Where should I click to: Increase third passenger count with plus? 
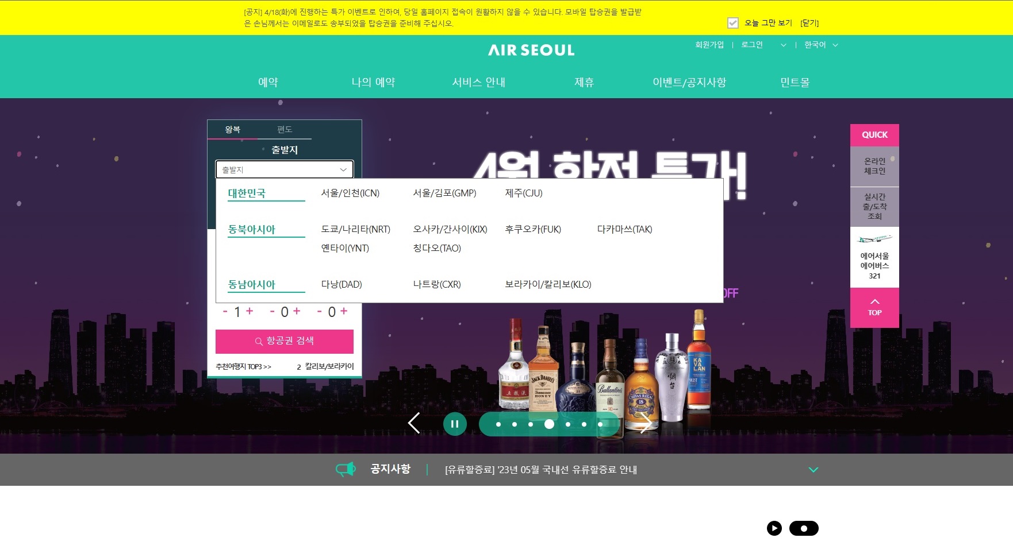(344, 311)
